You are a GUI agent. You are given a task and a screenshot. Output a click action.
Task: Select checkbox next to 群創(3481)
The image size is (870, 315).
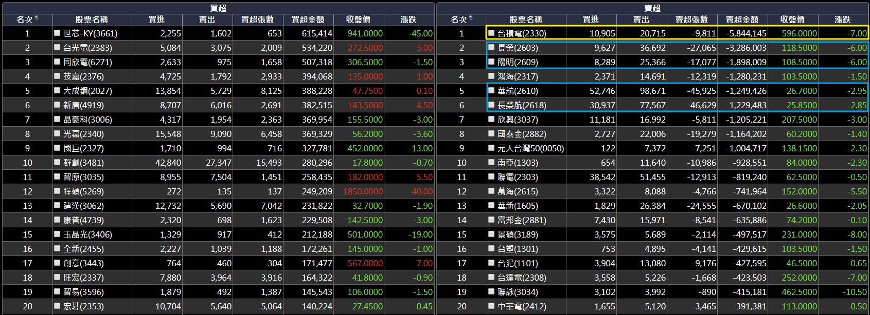[x=57, y=162]
